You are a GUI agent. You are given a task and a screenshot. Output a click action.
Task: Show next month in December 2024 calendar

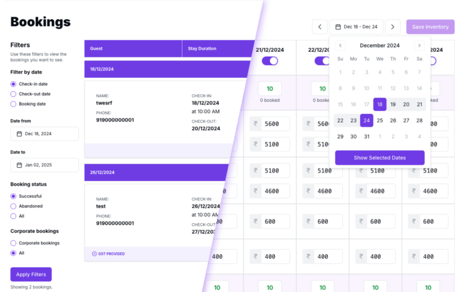coord(419,45)
